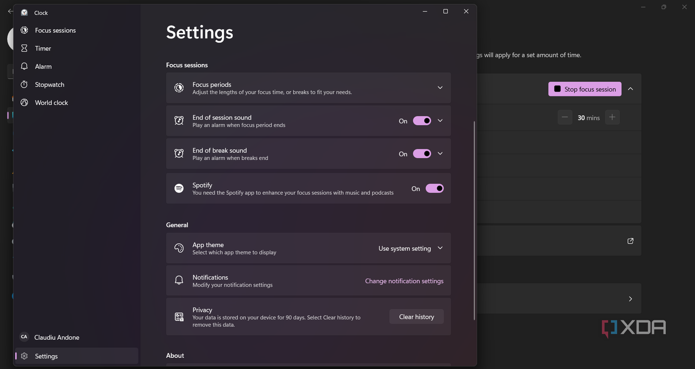Click the Alarm bell icon in sidebar

coord(24,66)
